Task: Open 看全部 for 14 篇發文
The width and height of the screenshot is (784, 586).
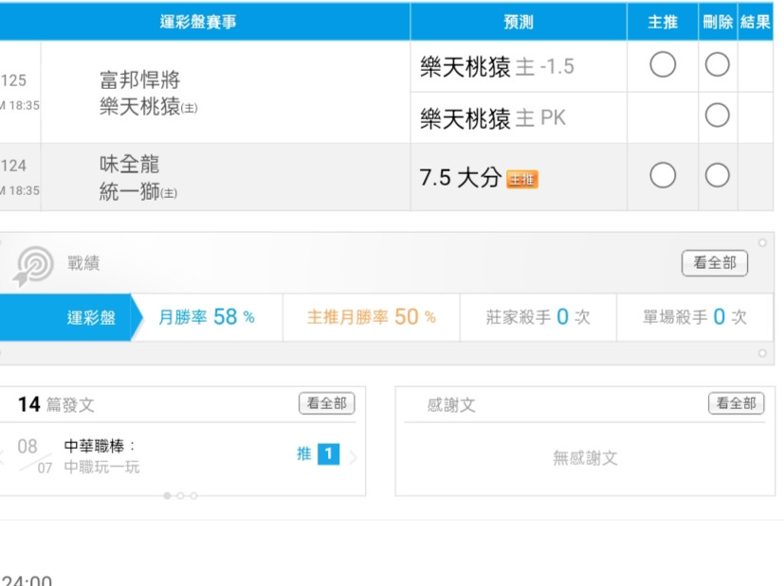Action: coord(326,403)
